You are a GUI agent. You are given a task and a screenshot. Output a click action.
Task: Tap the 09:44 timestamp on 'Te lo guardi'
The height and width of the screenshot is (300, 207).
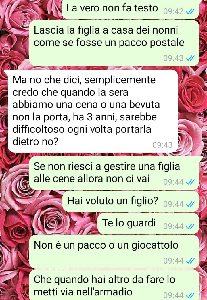173,226
